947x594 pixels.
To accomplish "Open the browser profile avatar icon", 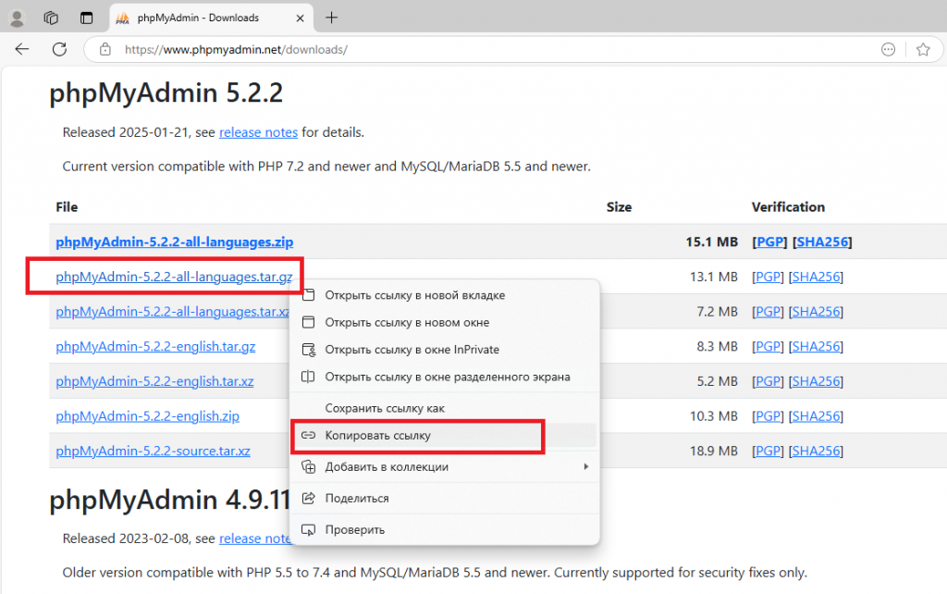I will tap(17, 19).
